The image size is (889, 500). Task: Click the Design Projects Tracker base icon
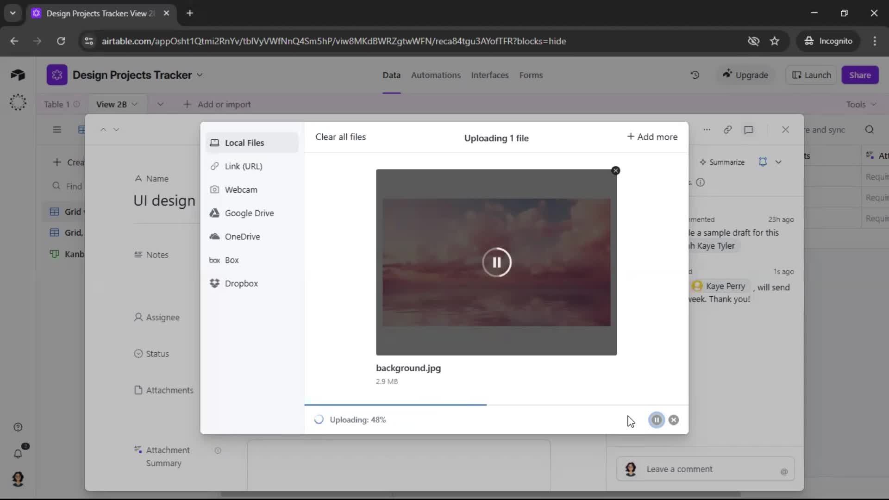coord(56,75)
